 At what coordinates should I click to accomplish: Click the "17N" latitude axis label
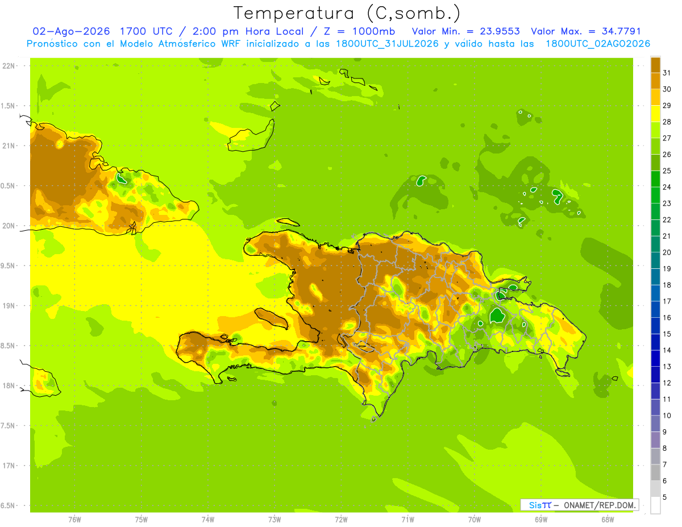pyautogui.click(x=9, y=466)
